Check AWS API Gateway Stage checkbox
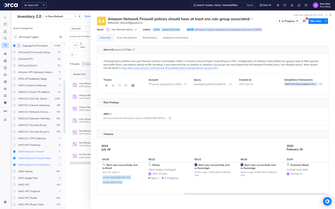The image size is (335, 209). pos(14,79)
